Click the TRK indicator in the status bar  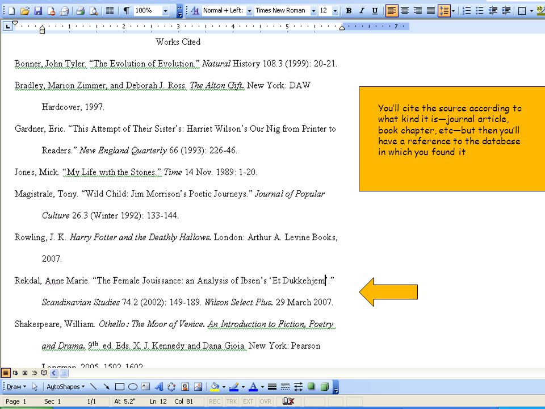pos(232,402)
